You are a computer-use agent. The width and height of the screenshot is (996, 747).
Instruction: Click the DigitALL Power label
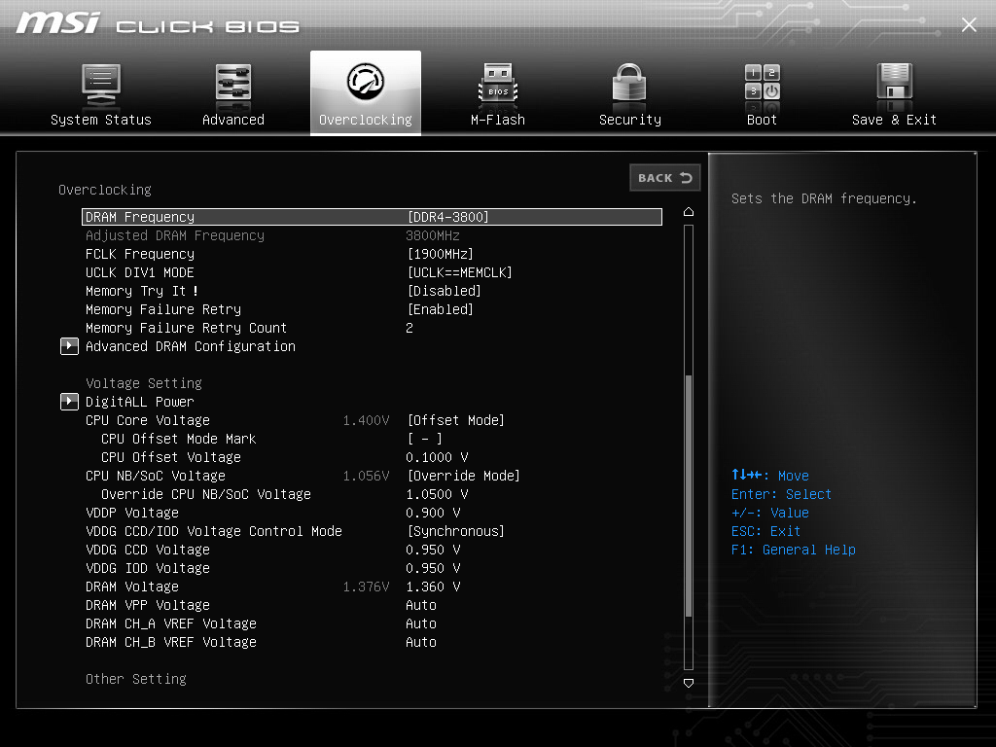coord(140,402)
